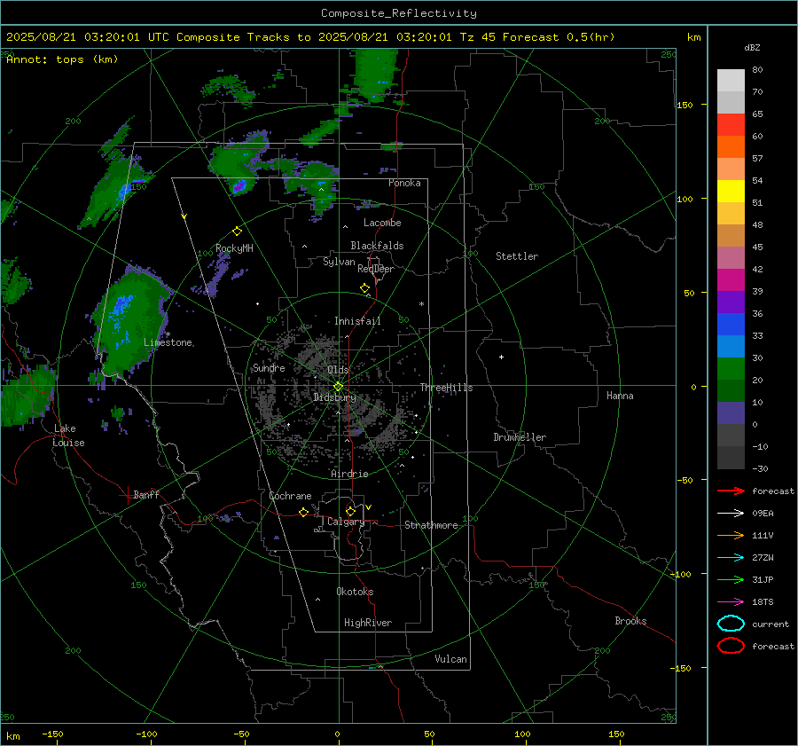Click the Vulcan town label
The image size is (798, 746).
click(x=451, y=659)
